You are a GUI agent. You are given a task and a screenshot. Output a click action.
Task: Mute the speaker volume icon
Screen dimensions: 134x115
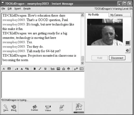tap(128, 51)
